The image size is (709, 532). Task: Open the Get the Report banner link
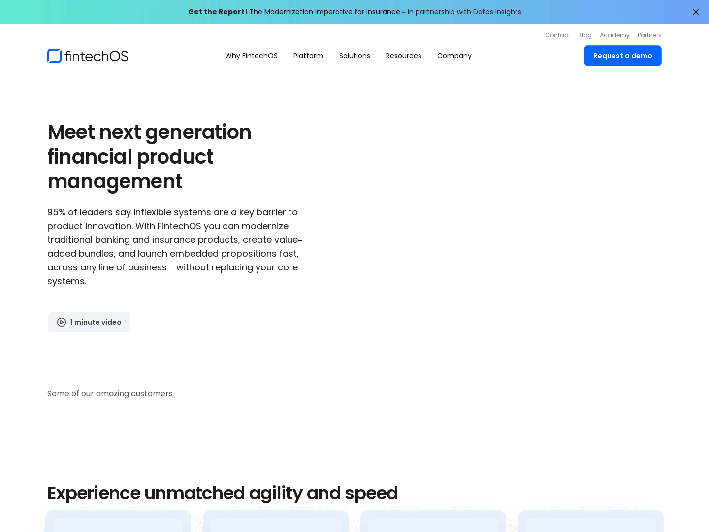point(354,12)
